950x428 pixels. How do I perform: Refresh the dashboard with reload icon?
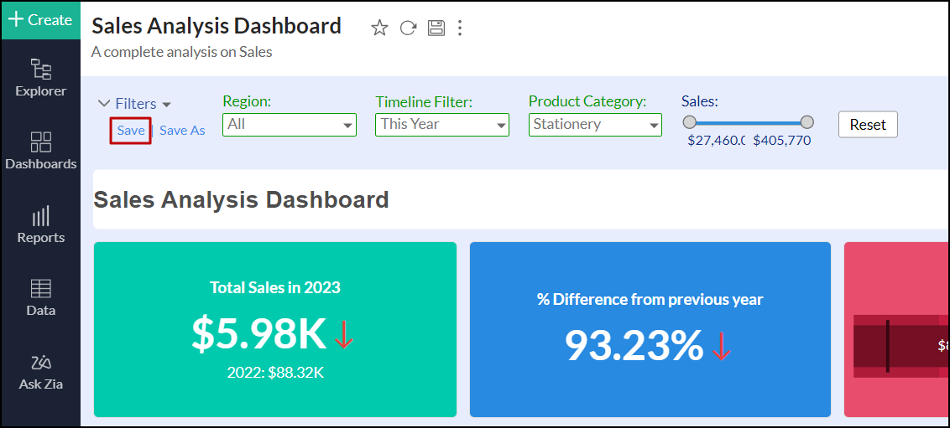pyautogui.click(x=408, y=28)
